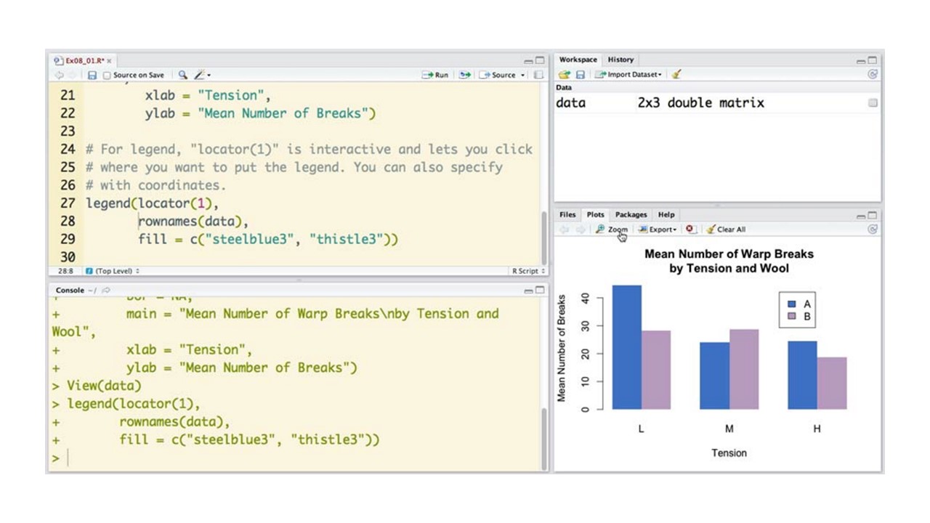The height and width of the screenshot is (523, 930).
Task: Refresh the Workspace pane
Action: click(873, 74)
